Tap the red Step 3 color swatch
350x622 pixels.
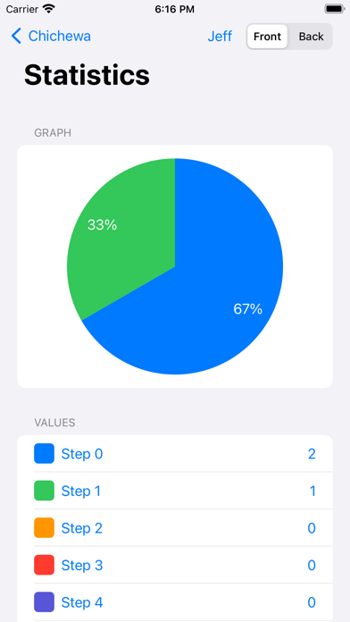pyautogui.click(x=44, y=565)
